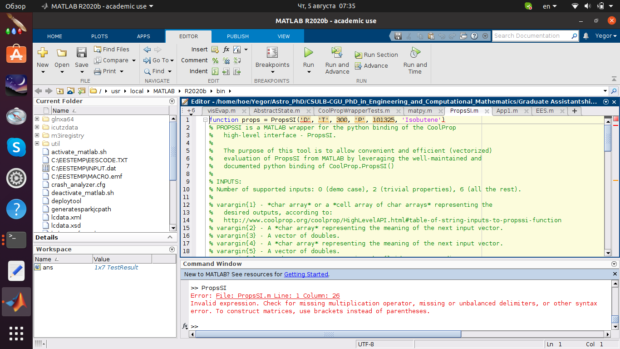620x349 pixels.
Task: Open the Go To dropdown menu
Action: tap(172, 60)
